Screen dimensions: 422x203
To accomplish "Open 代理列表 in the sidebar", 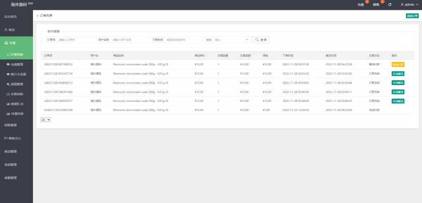I will [x=16, y=114].
